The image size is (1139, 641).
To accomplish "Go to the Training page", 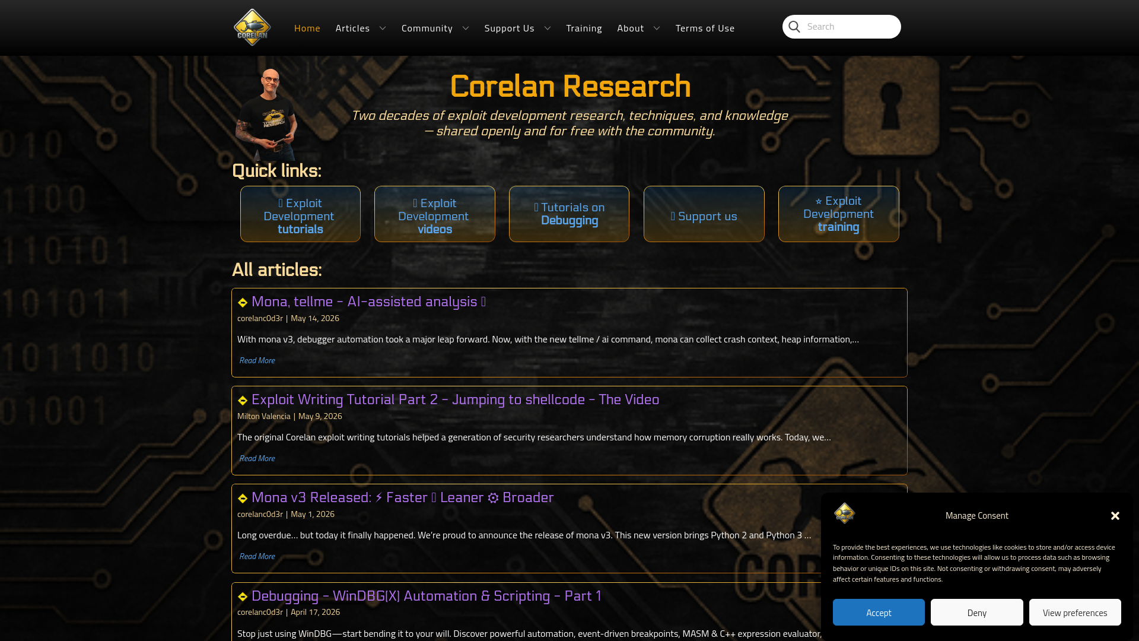I will [584, 28].
